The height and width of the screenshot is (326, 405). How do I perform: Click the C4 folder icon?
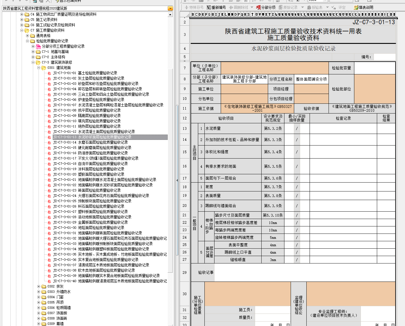click(x=27, y=14)
